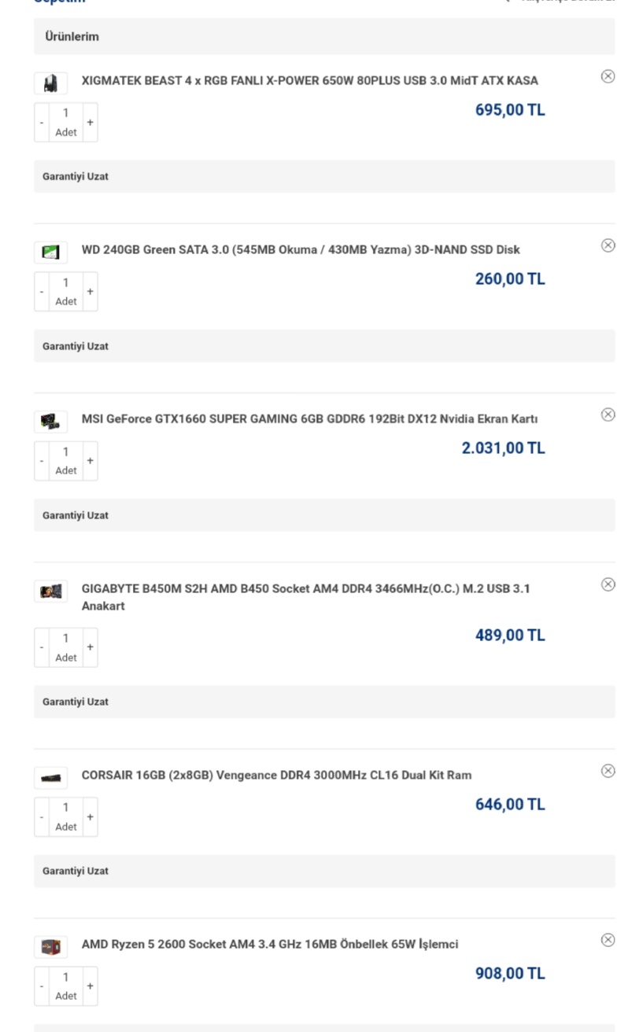
Task: Open the XIGMATEK BEAST case thumbnail
Action: 50,83
